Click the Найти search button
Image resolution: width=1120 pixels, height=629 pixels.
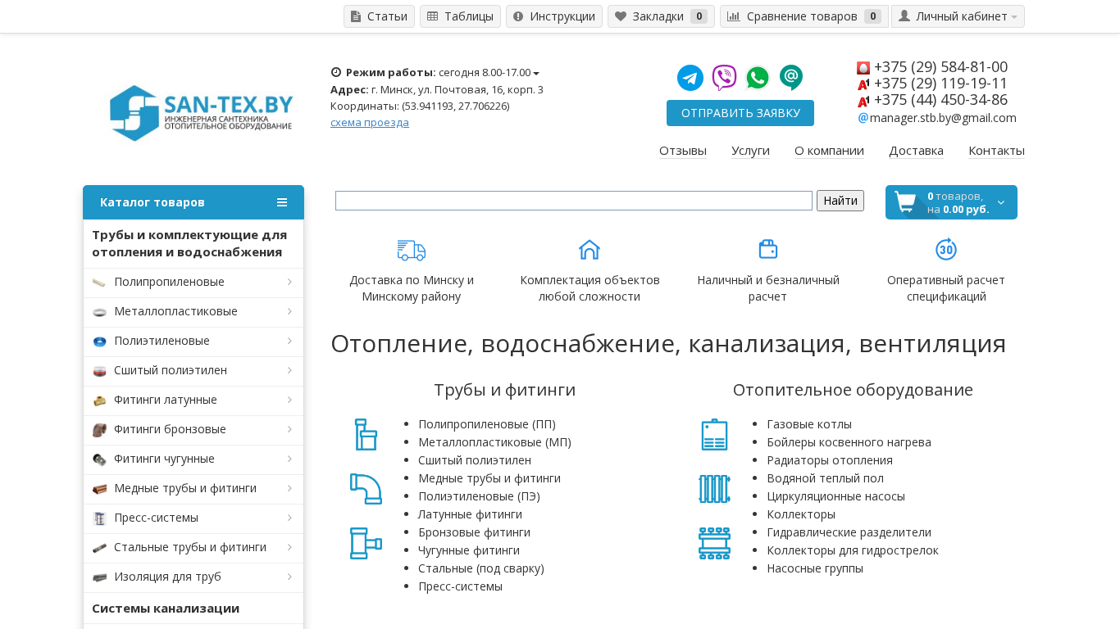point(840,201)
